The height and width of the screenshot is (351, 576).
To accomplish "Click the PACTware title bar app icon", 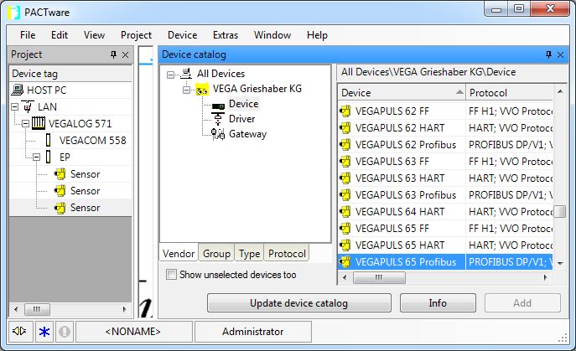I will 13,12.
